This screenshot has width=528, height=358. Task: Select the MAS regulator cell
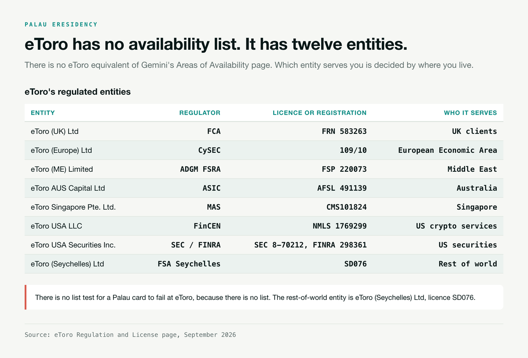(214, 207)
